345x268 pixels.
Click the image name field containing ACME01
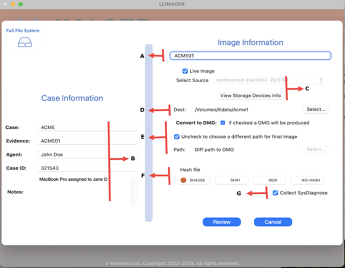click(250, 56)
